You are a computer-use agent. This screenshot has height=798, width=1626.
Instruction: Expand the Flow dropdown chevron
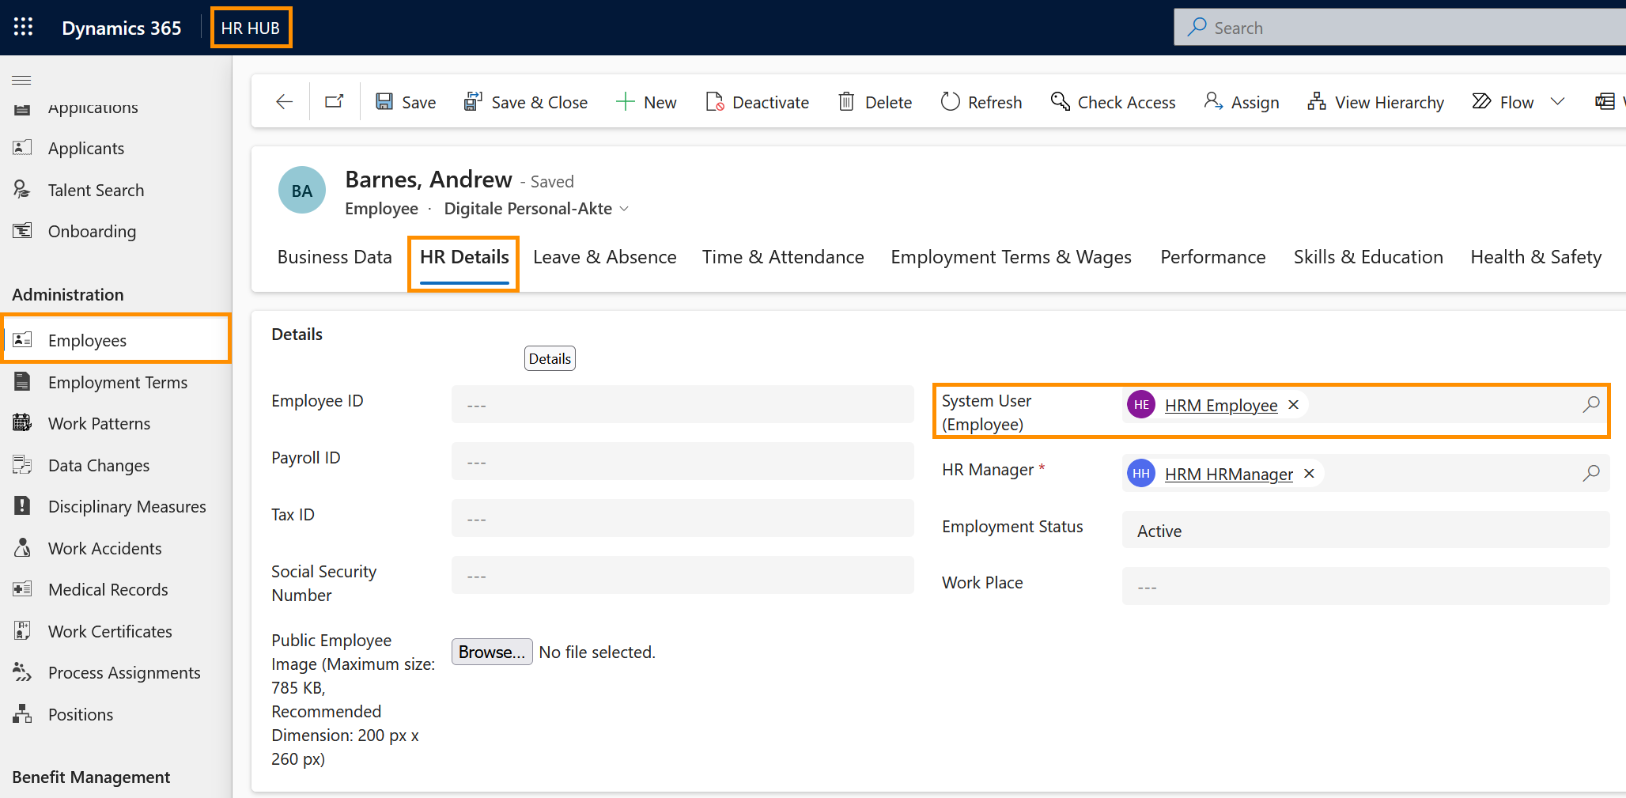(1557, 102)
